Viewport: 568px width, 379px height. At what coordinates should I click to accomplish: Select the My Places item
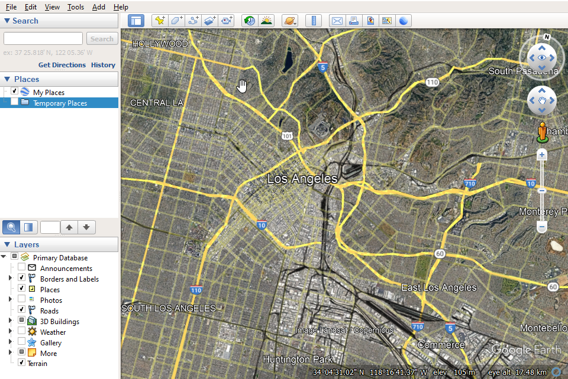point(49,93)
